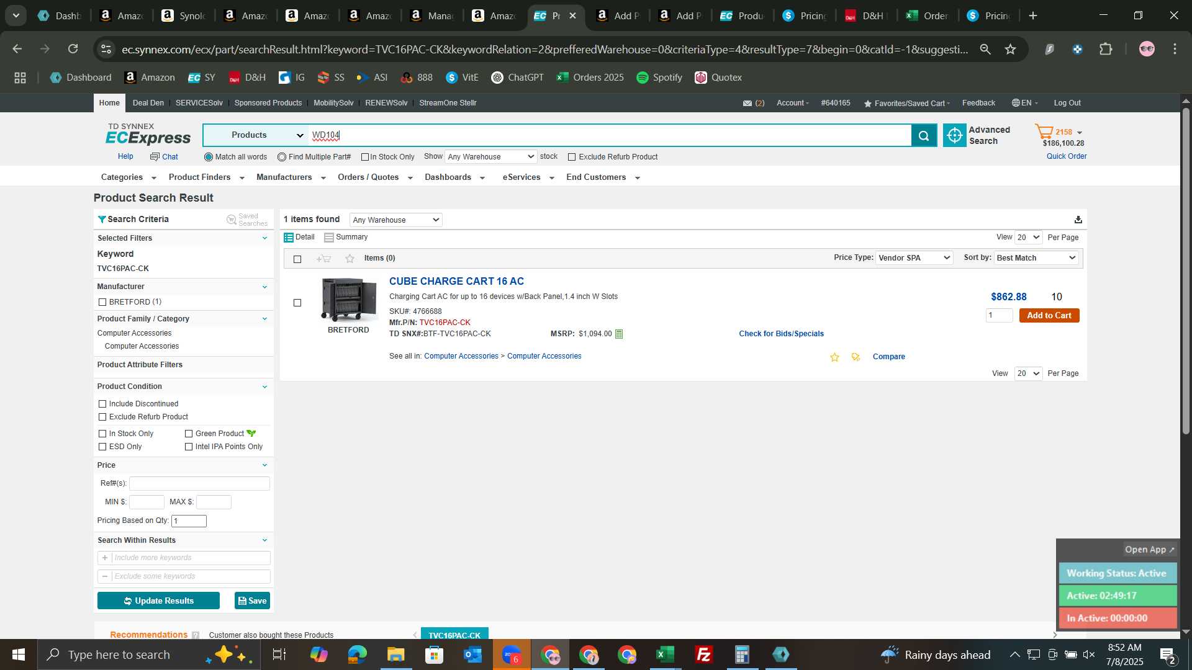The width and height of the screenshot is (1192, 670).
Task: Click the price tag icon beside Compare
Action: (x=856, y=357)
